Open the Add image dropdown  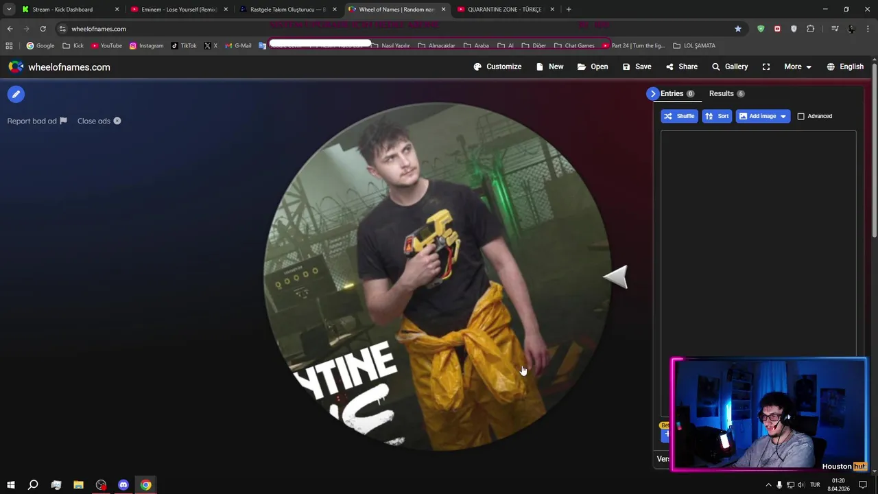pyautogui.click(x=763, y=116)
